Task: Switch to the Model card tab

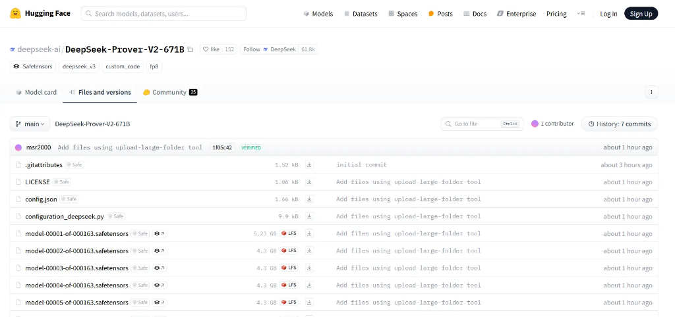Action: tap(36, 92)
